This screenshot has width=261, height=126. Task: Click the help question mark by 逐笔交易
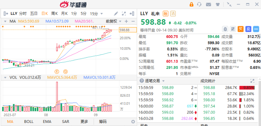click(x=142, y=81)
